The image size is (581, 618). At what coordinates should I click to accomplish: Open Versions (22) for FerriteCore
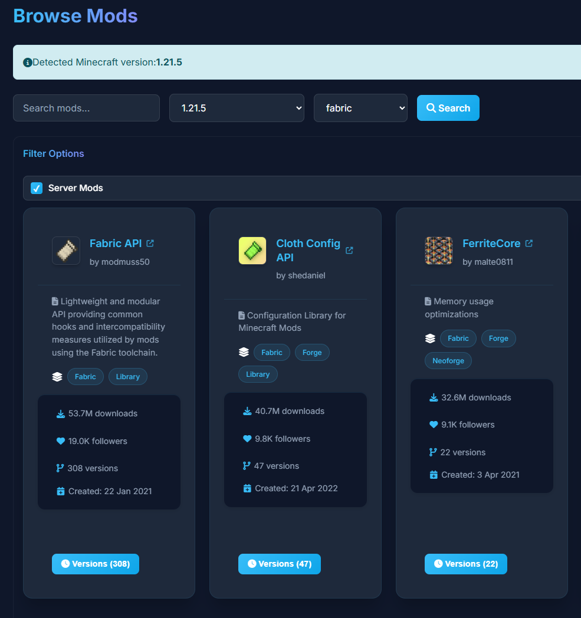[x=466, y=564]
